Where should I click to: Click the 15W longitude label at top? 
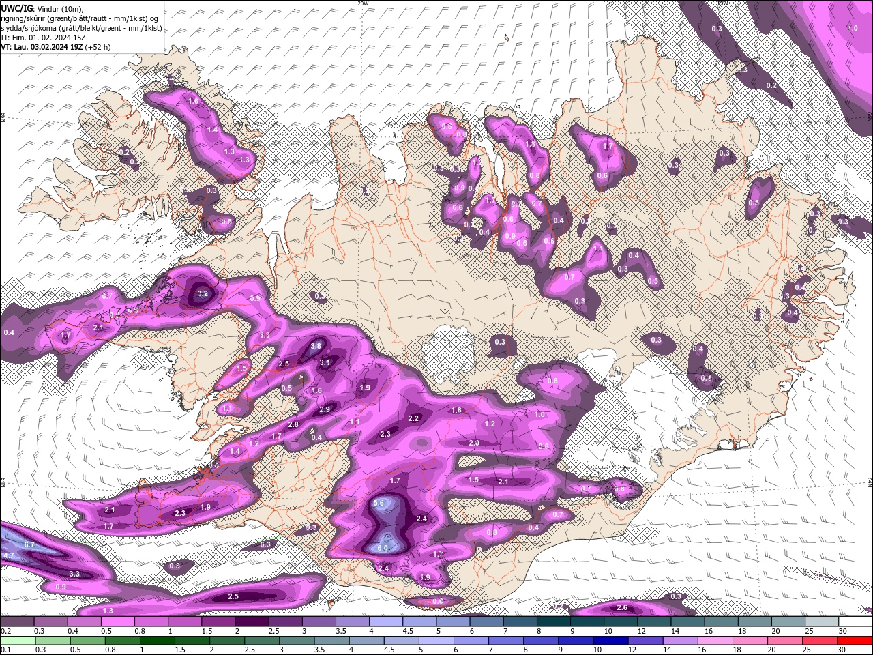coord(722,3)
